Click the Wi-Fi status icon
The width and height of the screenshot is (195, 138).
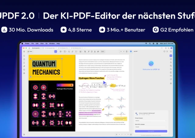146,44
